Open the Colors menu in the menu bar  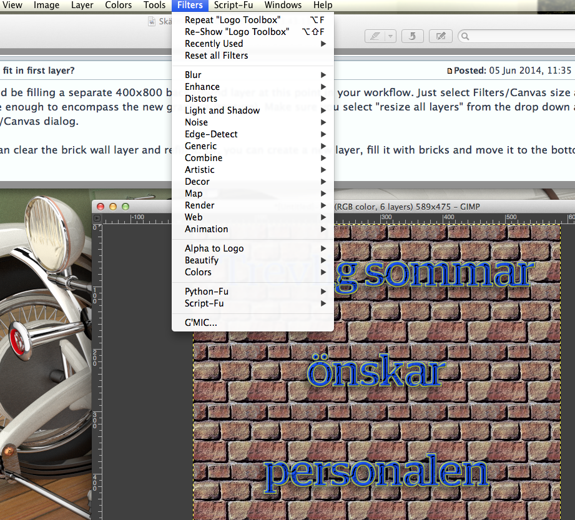tap(118, 5)
